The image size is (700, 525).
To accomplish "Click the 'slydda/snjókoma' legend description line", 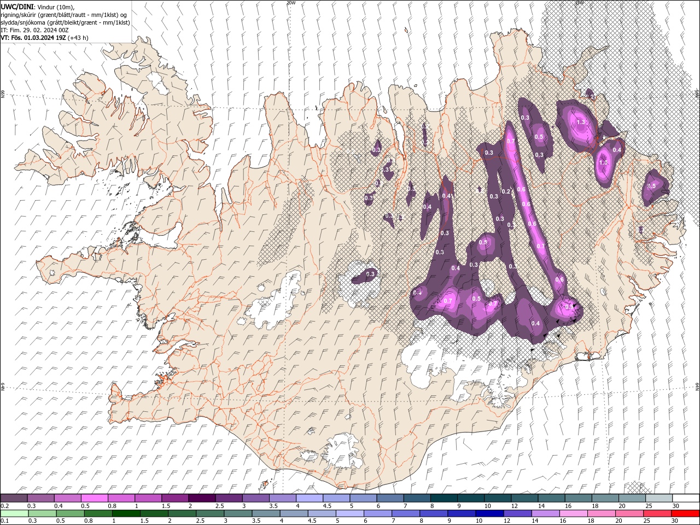I will 66,22.
